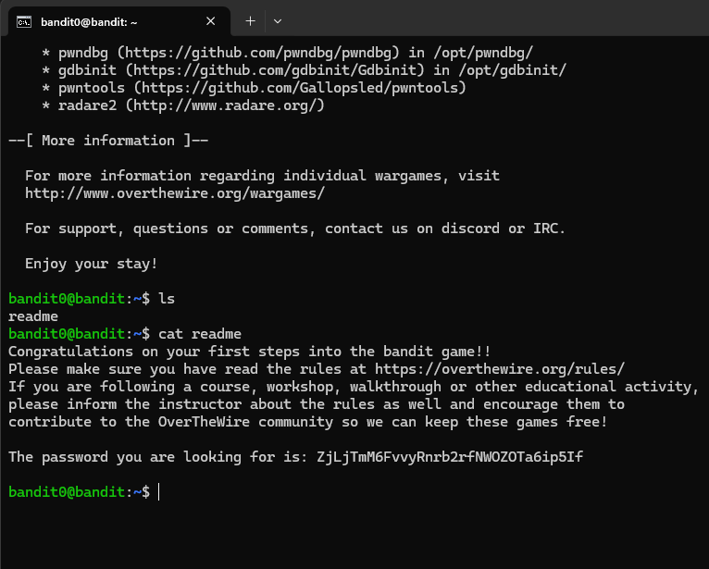Open a new tab with the plus button
This screenshot has height=569, width=709.
[x=250, y=20]
